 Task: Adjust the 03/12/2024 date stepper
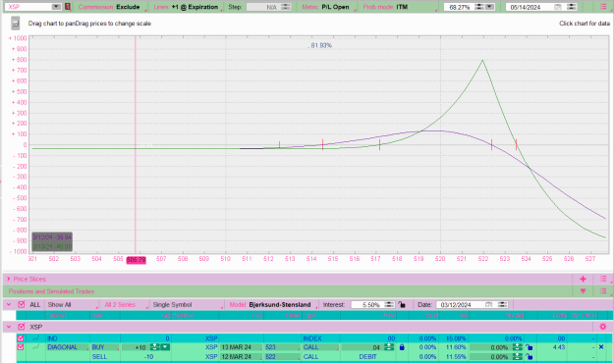[502, 304]
